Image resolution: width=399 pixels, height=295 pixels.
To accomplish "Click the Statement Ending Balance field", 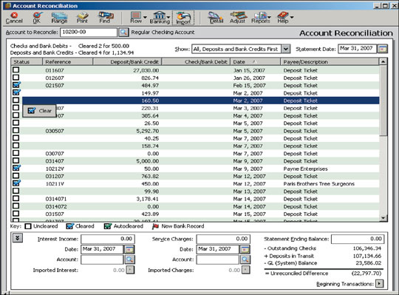I will pos(358,239).
